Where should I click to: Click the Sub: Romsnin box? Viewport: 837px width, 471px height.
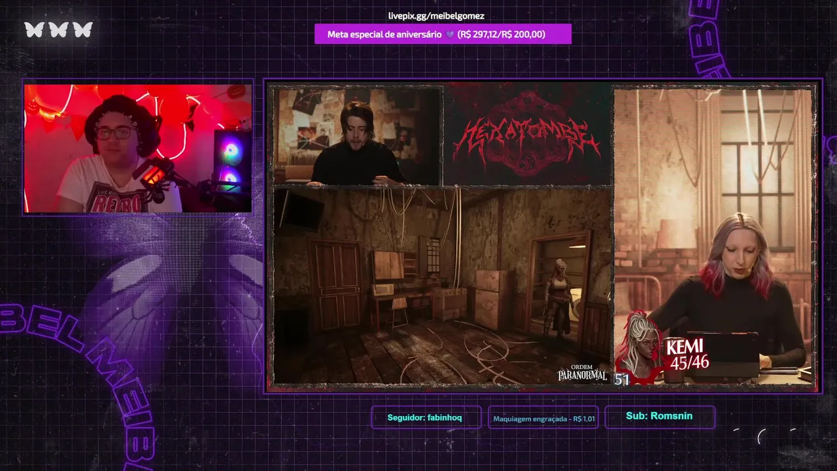coord(659,416)
